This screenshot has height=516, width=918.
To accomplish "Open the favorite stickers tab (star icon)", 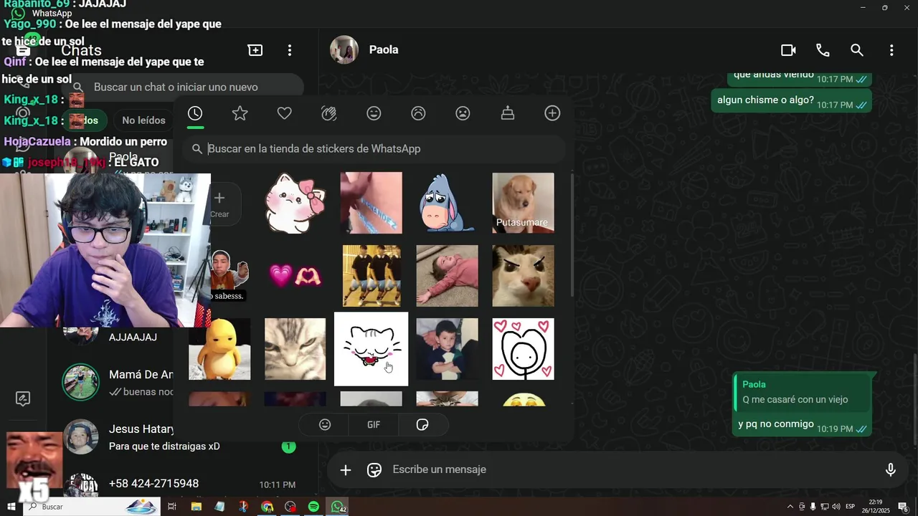I will coord(240,113).
